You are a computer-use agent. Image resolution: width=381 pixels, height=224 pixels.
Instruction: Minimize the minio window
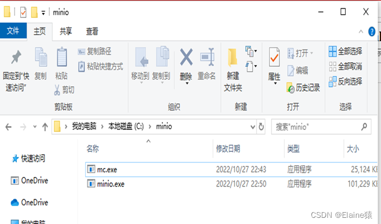point(321,12)
